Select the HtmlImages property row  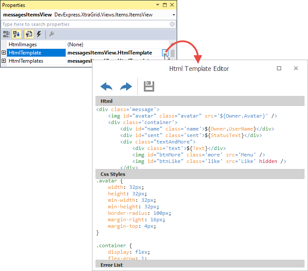click(x=88, y=45)
